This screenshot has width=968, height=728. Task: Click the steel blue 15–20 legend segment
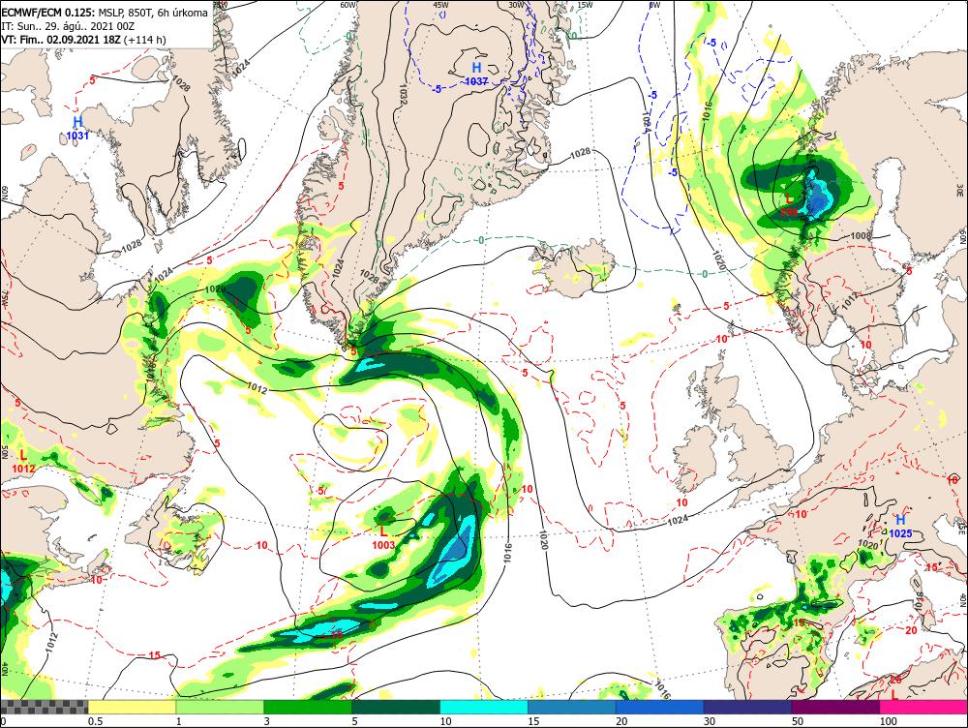point(572,707)
